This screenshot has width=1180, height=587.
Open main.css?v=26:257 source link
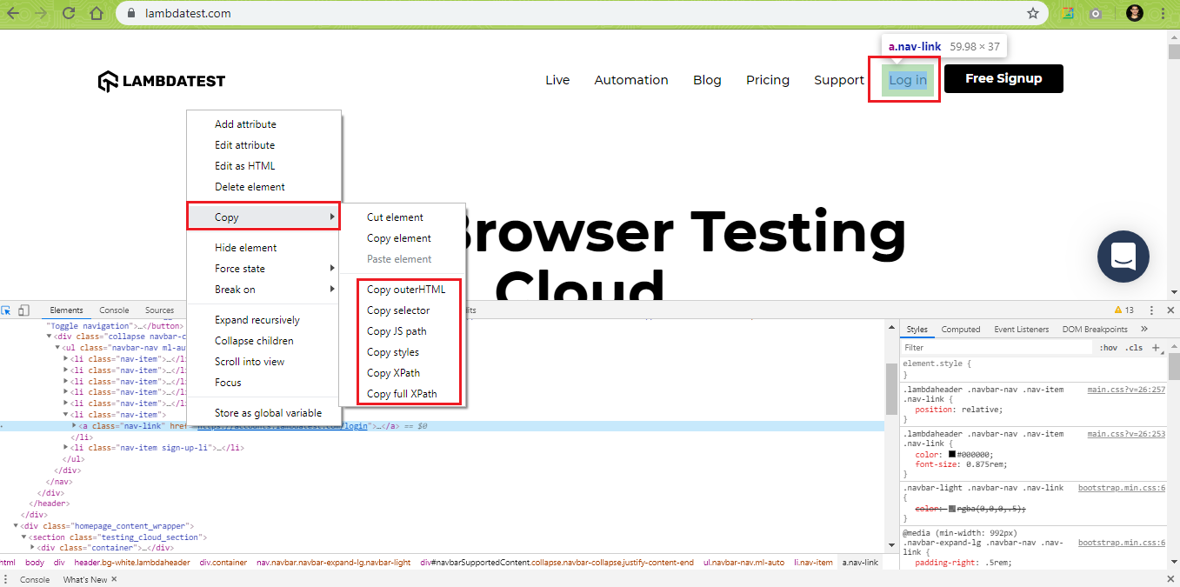[1126, 390]
